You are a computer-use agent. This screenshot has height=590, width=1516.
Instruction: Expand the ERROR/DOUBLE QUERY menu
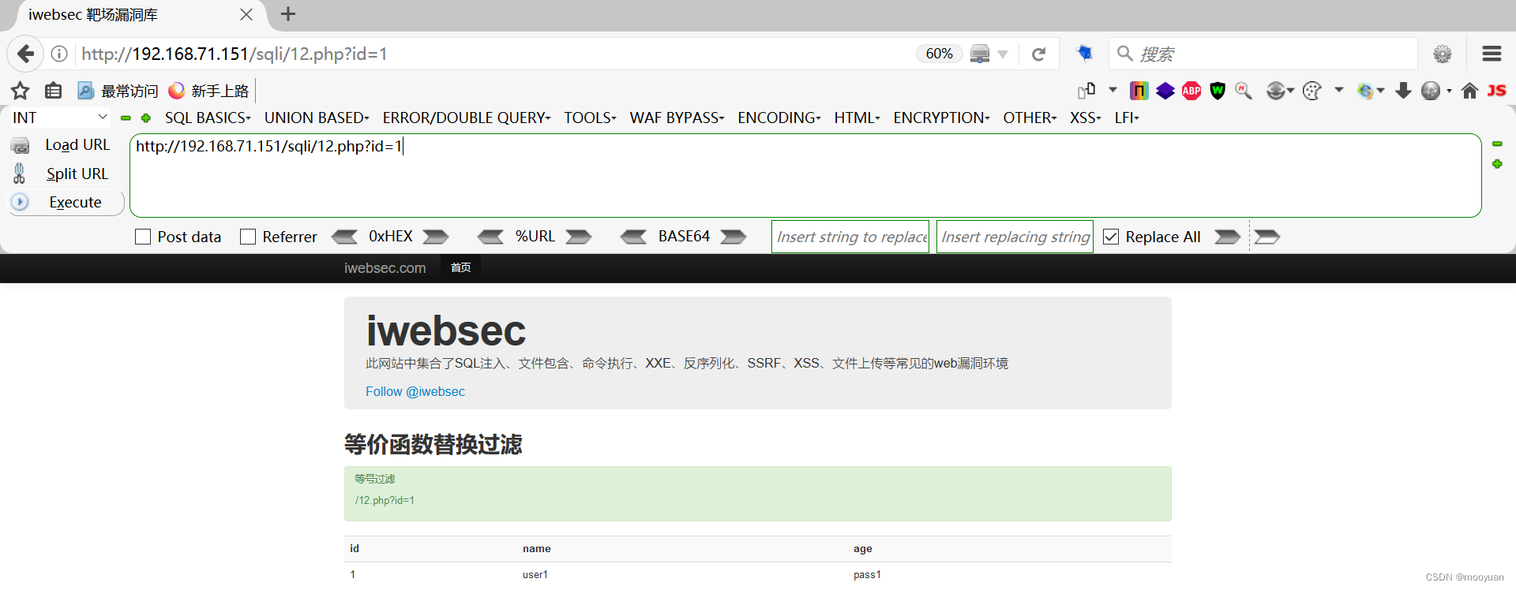[467, 118]
